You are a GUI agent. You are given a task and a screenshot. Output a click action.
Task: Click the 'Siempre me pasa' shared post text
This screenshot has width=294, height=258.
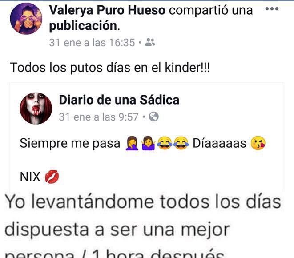click(x=70, y=143)
